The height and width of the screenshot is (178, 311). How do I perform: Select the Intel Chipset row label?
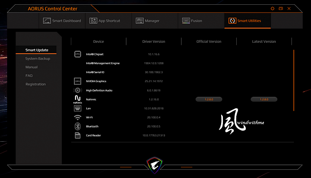pyautogui.click(x=95, y=54)
